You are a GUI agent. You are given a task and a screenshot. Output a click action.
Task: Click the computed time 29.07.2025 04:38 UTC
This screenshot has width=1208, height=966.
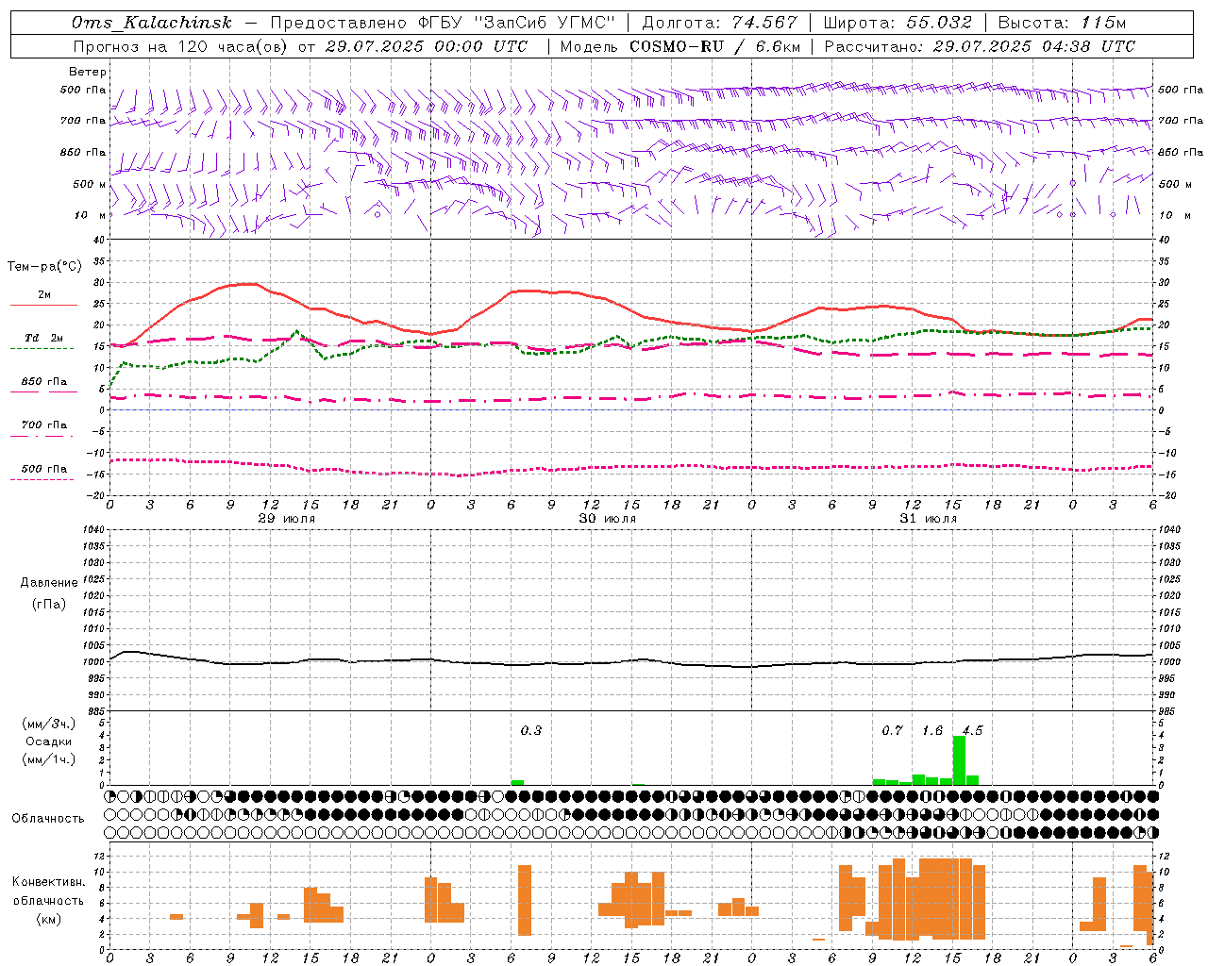[x=1033, y=46]
